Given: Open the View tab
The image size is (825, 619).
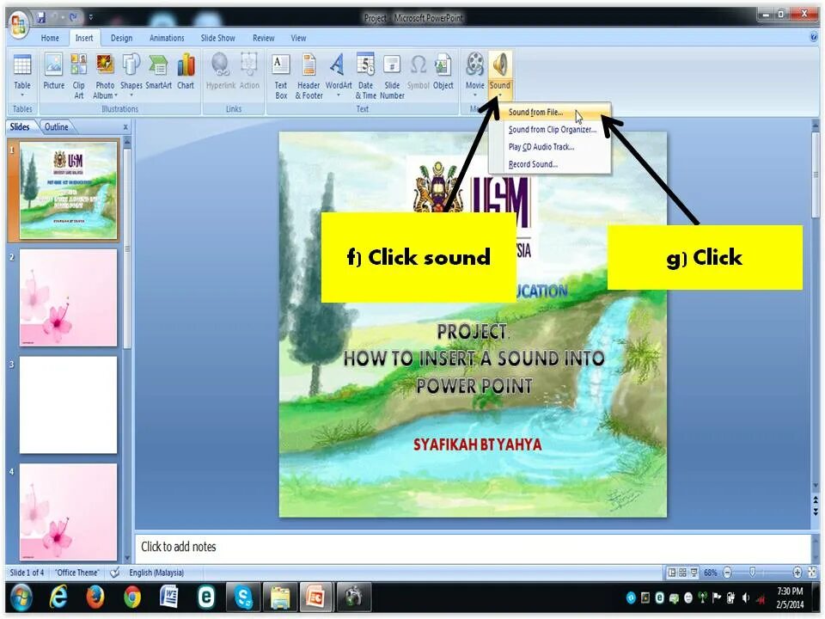Looking at the screenshot, I should (298, 38).
